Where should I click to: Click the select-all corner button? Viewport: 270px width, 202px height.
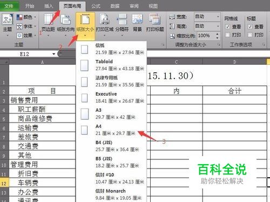pos(4,62)
